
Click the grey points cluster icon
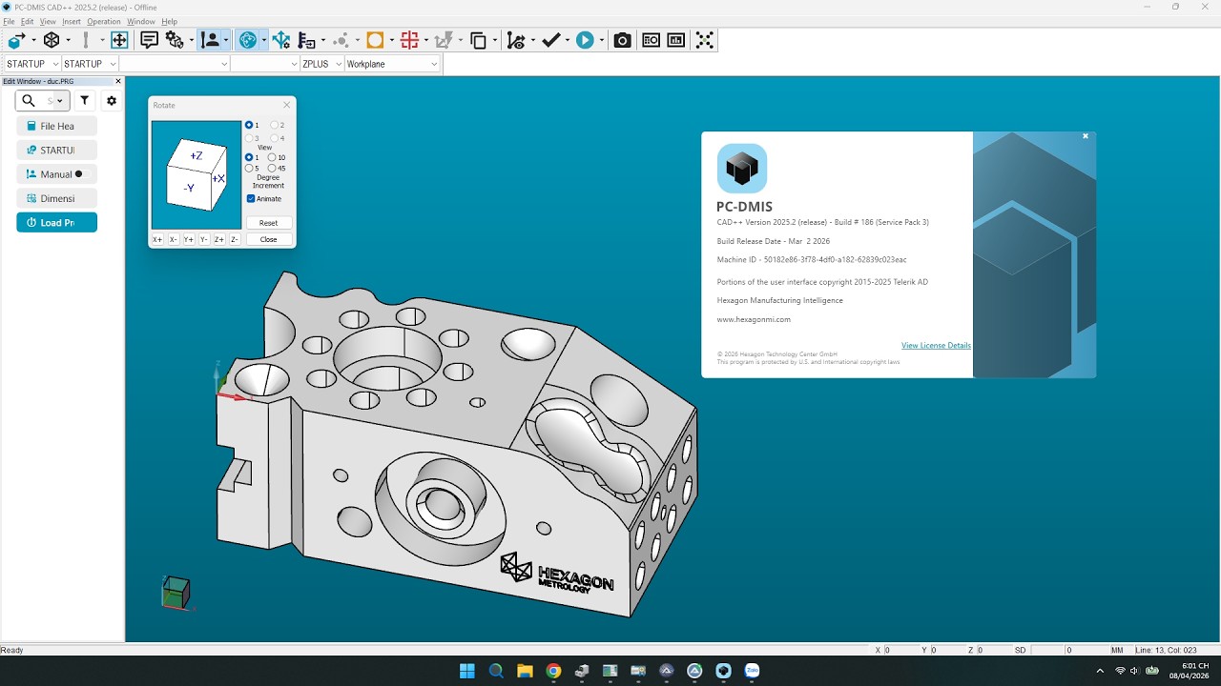point(341,40)
